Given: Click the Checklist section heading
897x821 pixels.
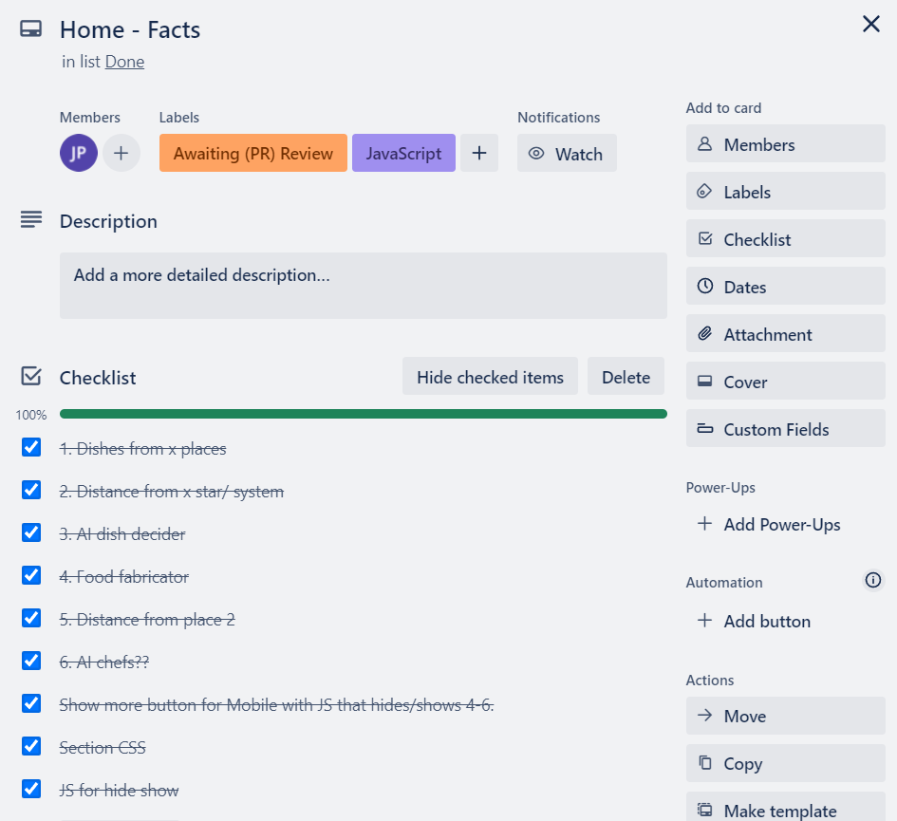Looking at the screenshot, I should point(98,378).
